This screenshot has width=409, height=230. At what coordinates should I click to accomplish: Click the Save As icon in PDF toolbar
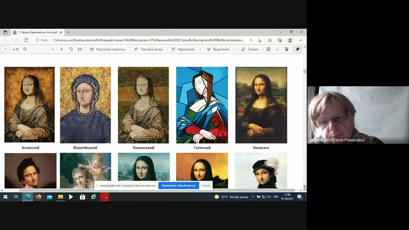tap(287, 49)
